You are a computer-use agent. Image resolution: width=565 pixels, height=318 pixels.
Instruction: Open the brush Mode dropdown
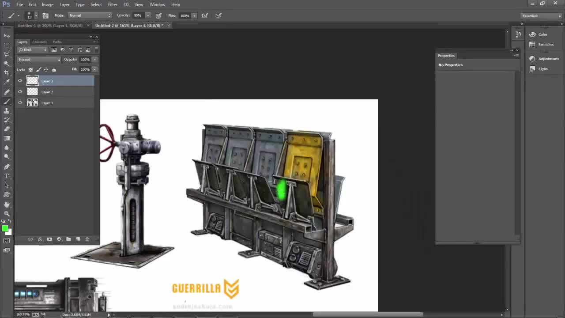(90, 15)
